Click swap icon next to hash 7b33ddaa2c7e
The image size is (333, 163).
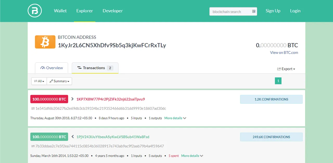tap(33, 146)
